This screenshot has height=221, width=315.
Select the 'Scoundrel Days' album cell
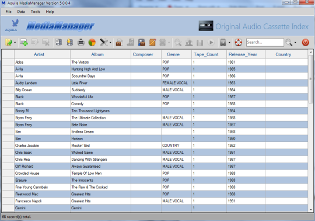[100, 76]
